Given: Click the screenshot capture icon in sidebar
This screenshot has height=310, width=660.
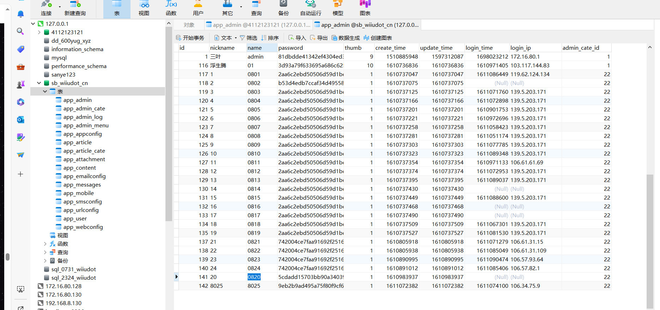Looking at the screenshot, I should pos(20,289).
